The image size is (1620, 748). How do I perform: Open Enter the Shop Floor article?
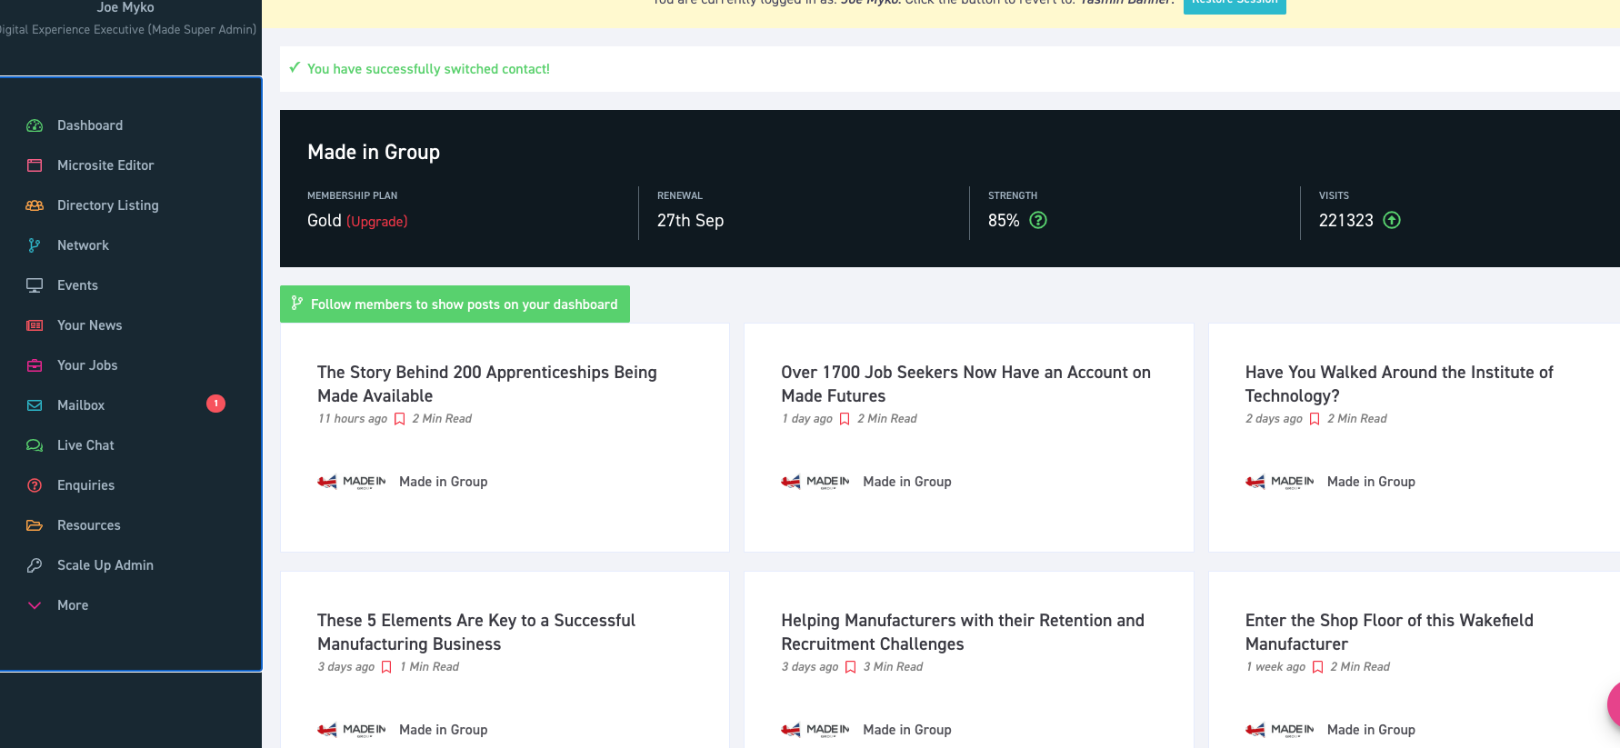[1389, 632]
